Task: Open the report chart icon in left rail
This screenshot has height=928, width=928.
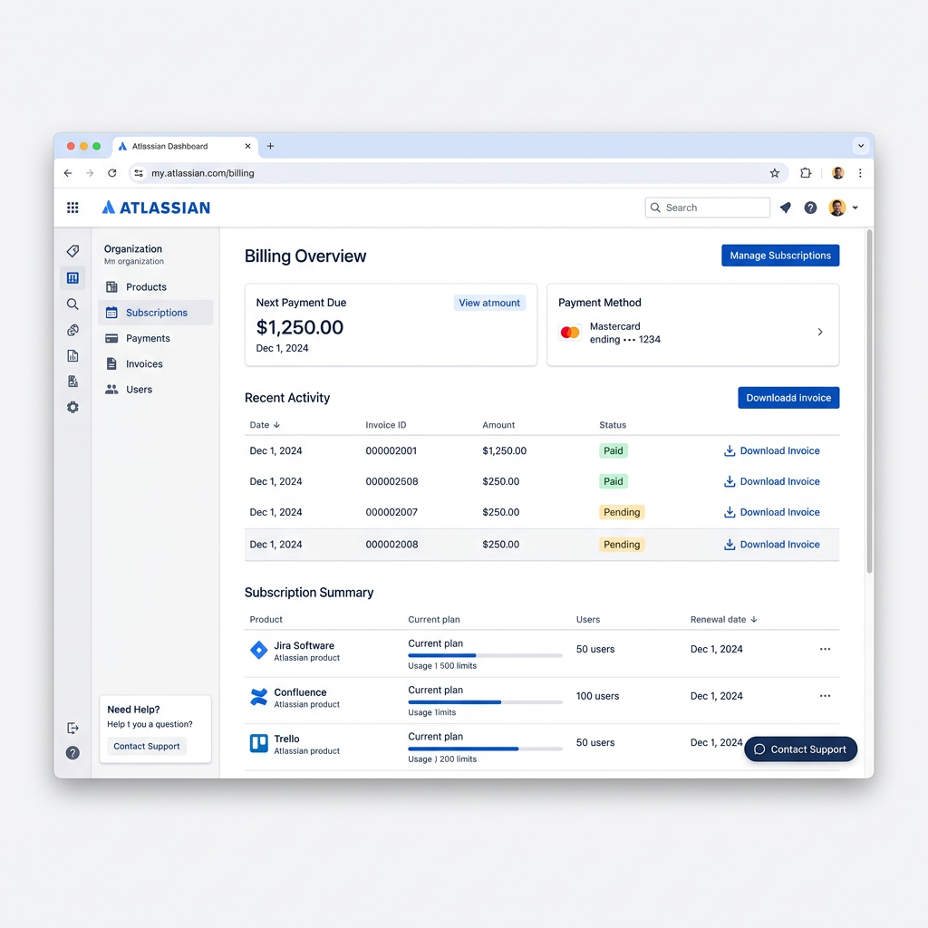Action: (x=72, y=355)
